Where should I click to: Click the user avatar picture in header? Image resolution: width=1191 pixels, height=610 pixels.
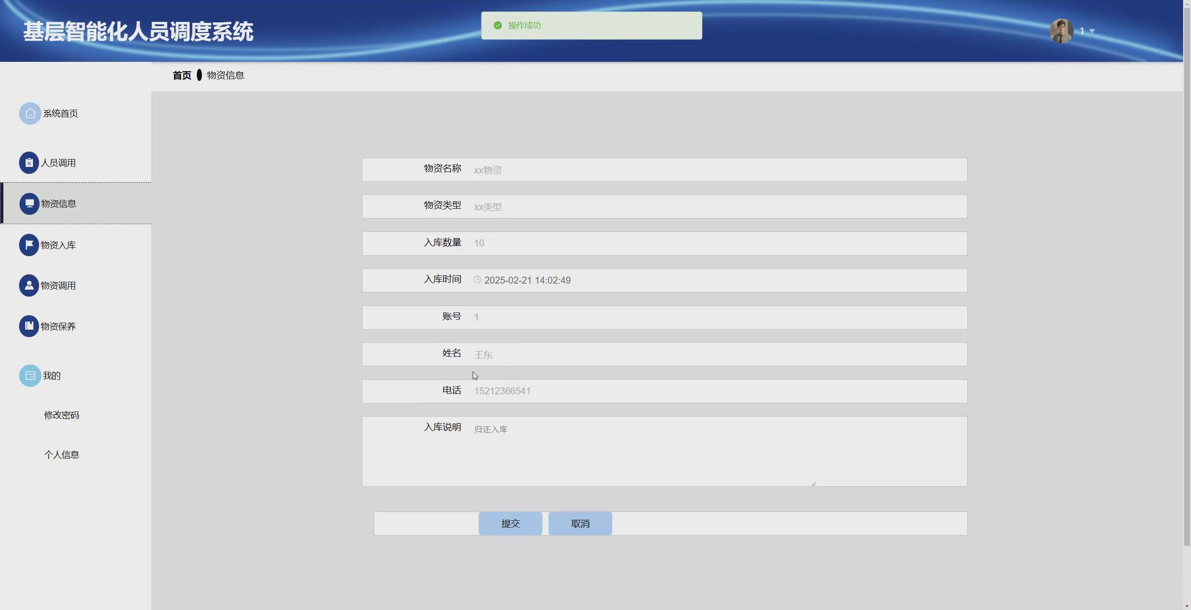(1061, 31)
